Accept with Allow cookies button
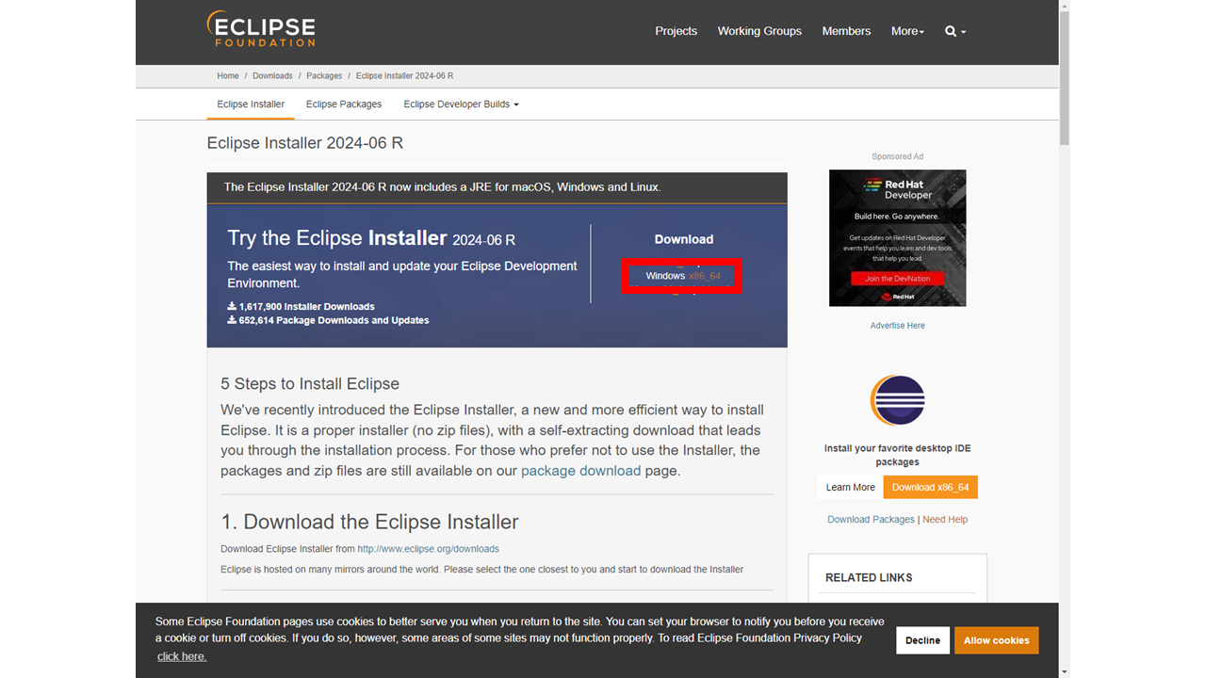The width and height of the screenshot is (1206, 678). tap(996, 640)
